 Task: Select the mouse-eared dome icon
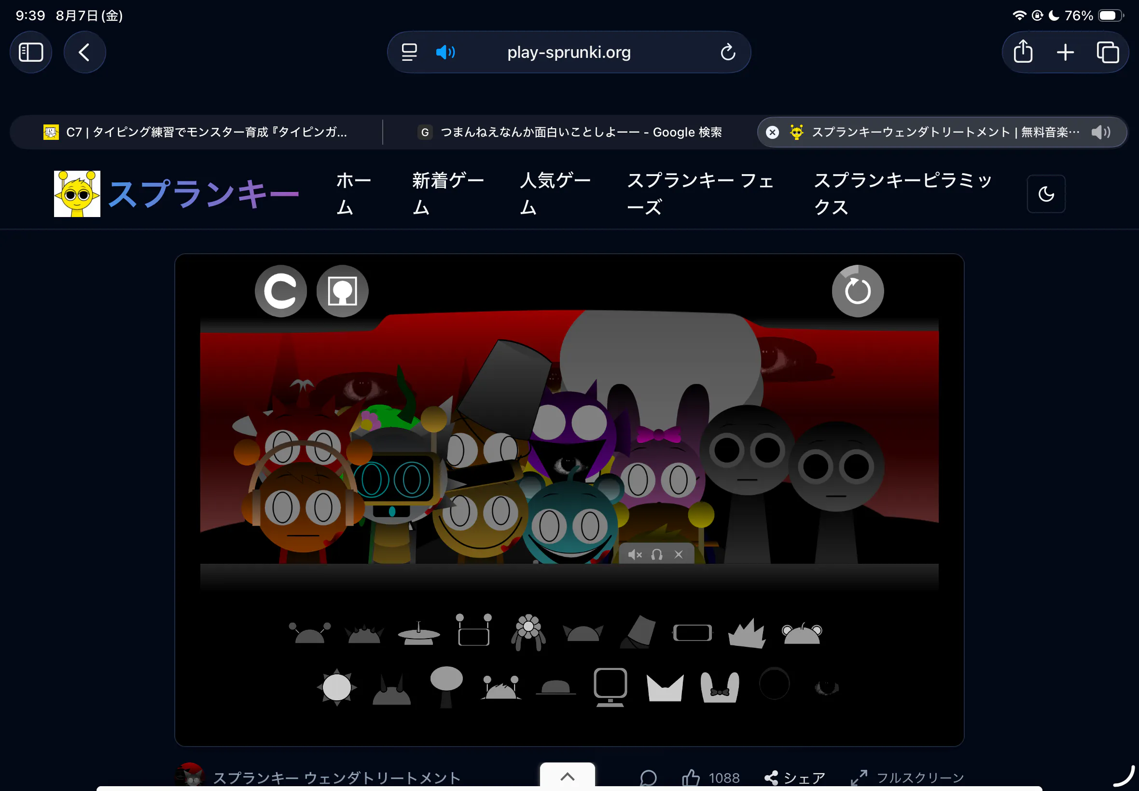click(802, 633)
